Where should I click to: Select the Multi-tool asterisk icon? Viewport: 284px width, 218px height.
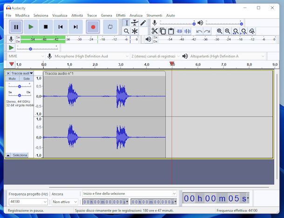pyautogui.click(x=135, y=31)
